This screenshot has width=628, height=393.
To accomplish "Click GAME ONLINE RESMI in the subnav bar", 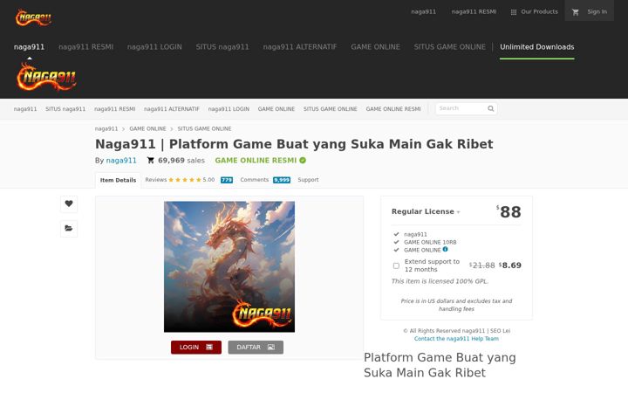I will point(392,108).
